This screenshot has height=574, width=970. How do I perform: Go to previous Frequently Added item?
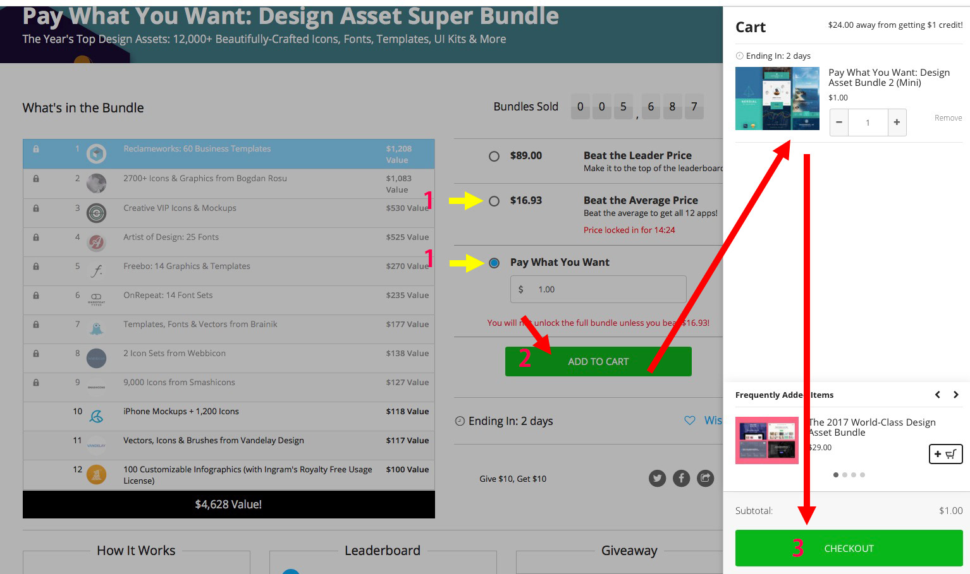(x=938, y=395)
